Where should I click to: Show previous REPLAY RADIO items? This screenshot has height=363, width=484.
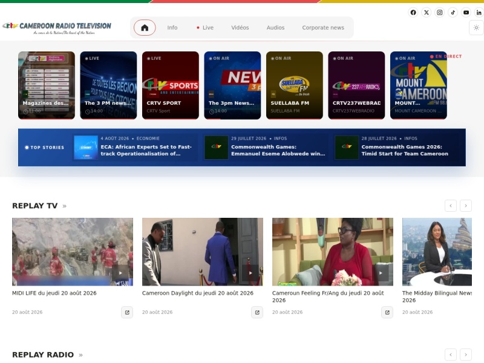tap(451, 355)
